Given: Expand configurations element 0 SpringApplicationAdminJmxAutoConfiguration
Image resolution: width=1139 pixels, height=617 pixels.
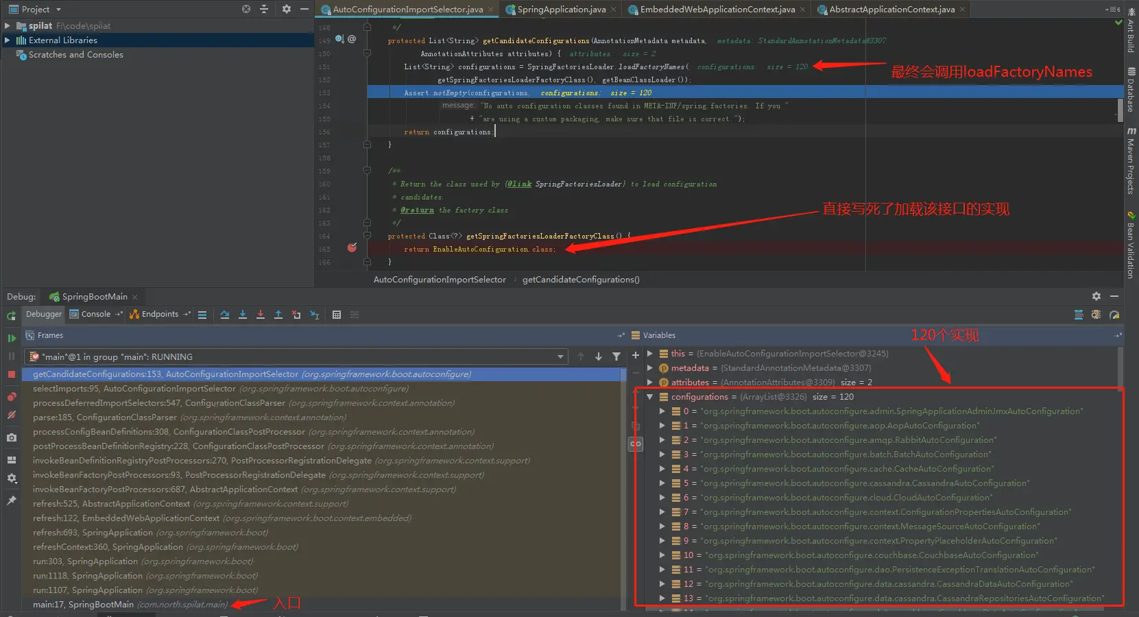Looking at the screenshot, I should pyautogui.click(x=662, y=411).
